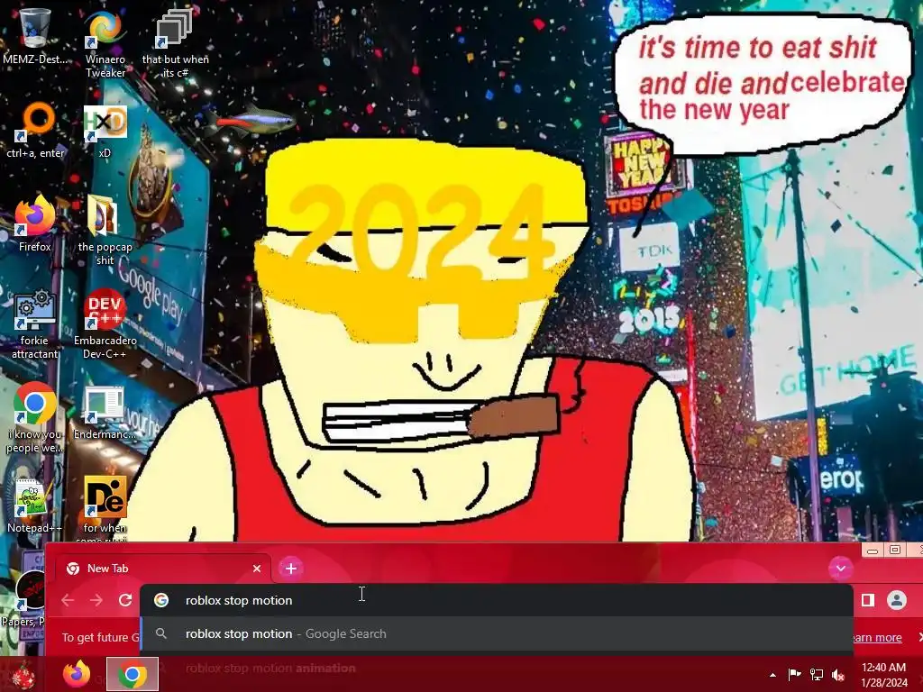923x692 pixels.
Task: Click the muted volume tray icon
Action: 838,674
